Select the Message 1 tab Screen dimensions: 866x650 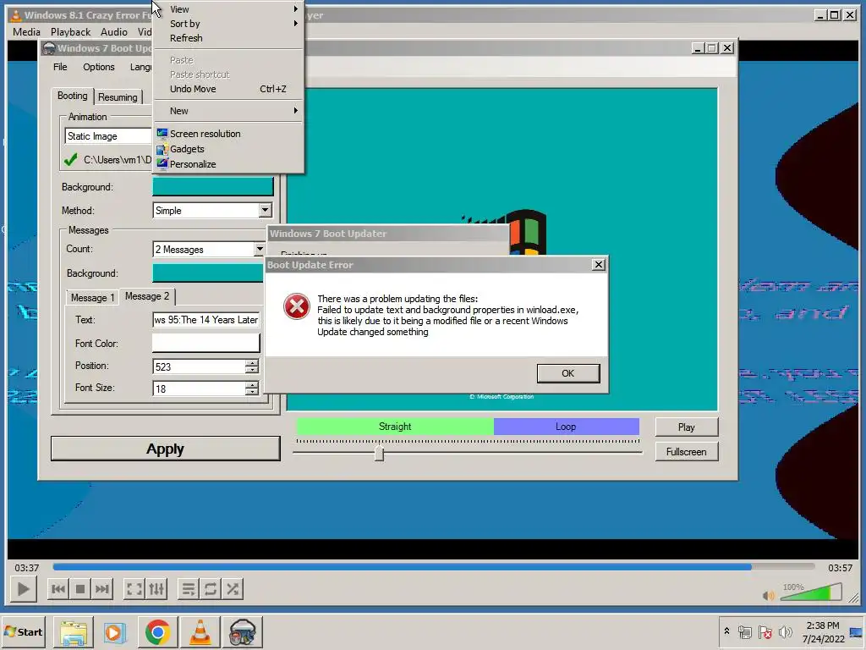point(92,298)
